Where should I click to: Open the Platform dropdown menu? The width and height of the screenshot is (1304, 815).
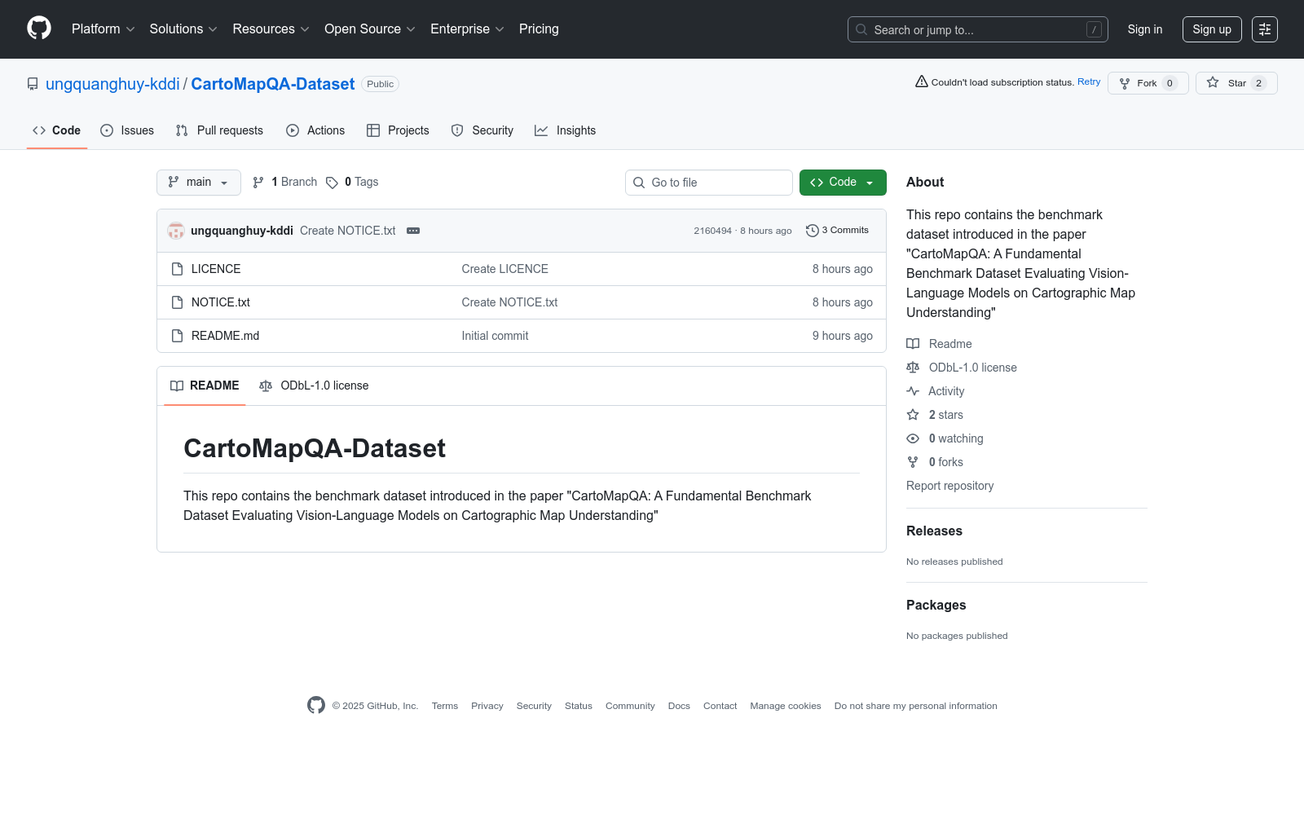[103, 29]
